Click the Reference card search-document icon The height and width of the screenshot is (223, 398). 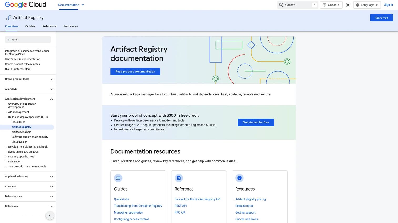179,178
